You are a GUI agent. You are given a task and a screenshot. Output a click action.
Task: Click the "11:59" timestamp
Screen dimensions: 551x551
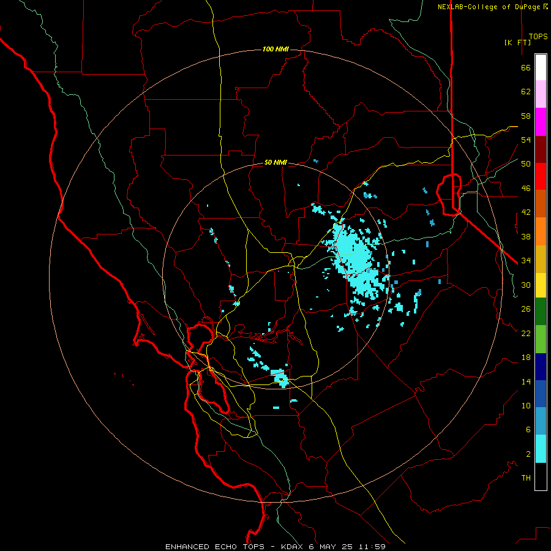click(372, 547)
